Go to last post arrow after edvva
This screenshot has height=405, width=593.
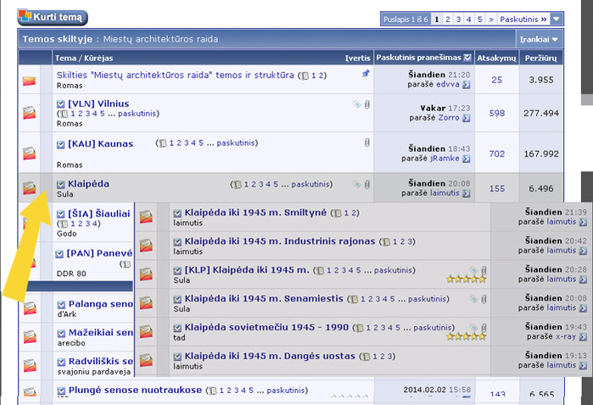[467, 85]
